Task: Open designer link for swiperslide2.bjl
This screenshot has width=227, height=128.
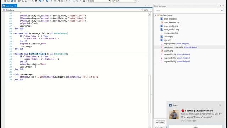Action: point(183,58)
